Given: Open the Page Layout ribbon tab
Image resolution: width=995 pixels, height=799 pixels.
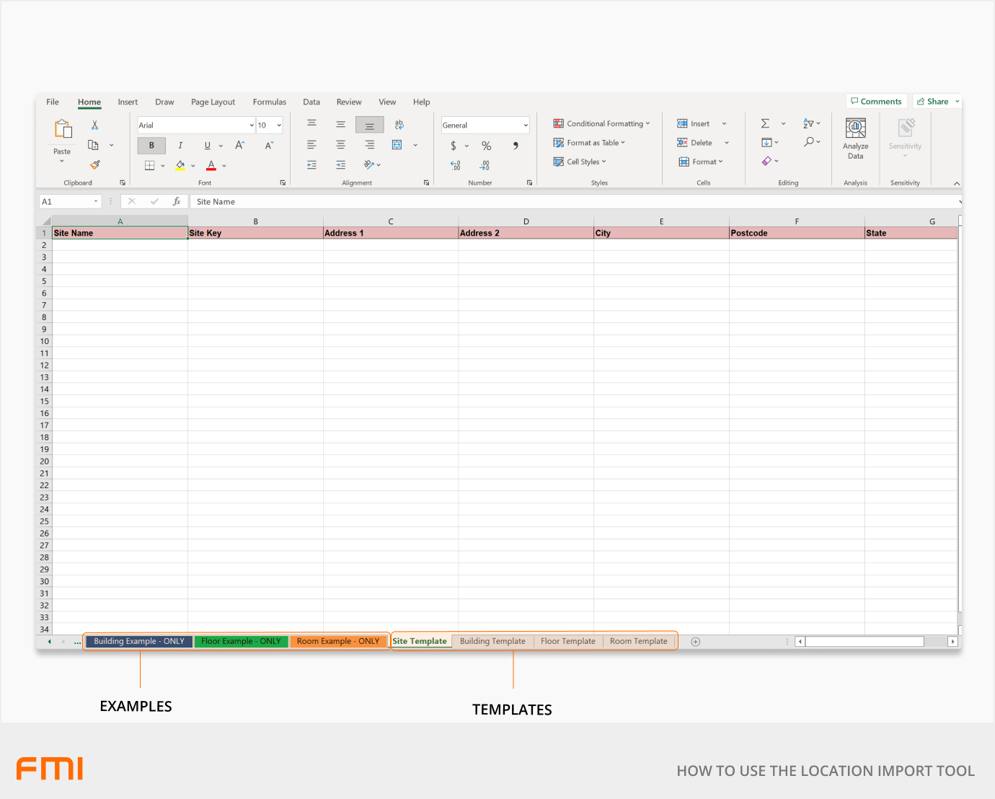Looking at the screenshot, I should pyautogui.click(x=213, y=102).
